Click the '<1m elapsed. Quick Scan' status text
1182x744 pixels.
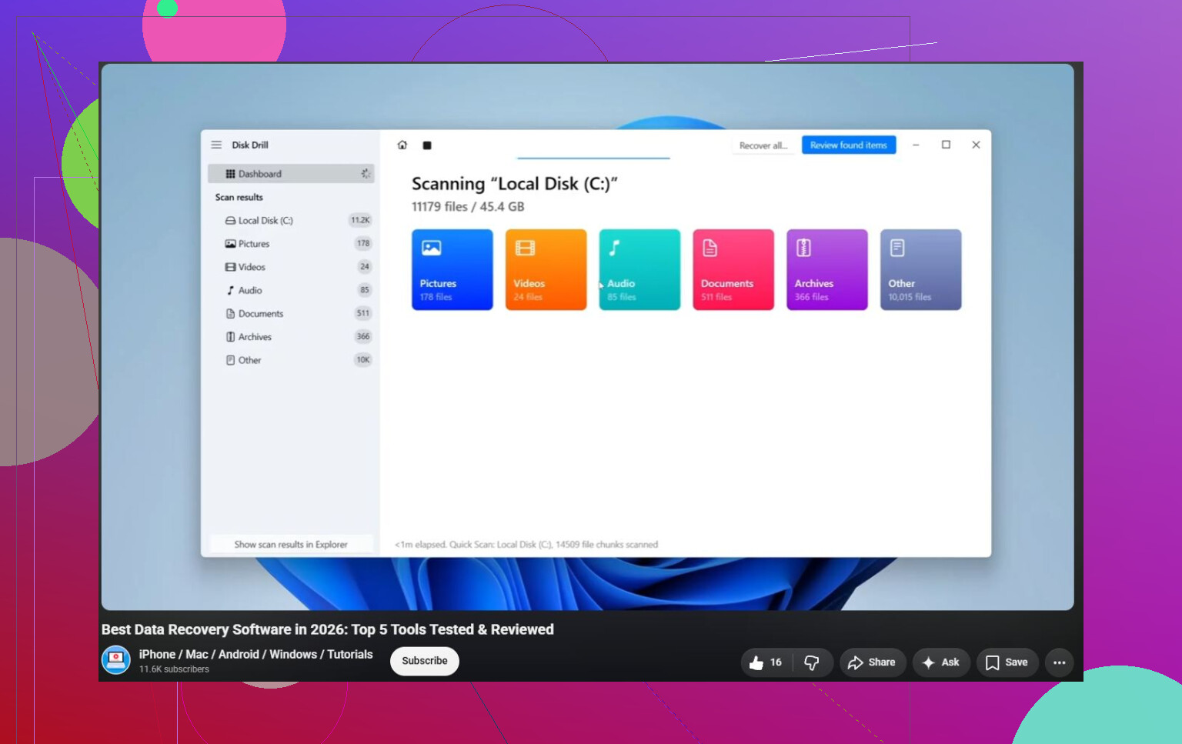(526, 545)
